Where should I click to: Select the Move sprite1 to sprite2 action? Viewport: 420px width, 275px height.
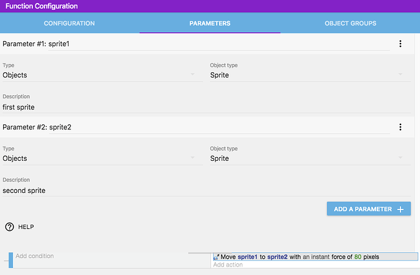coord(315,257)
